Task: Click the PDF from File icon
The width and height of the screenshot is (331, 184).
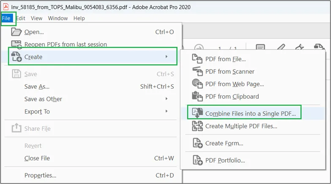Action: 197,59
